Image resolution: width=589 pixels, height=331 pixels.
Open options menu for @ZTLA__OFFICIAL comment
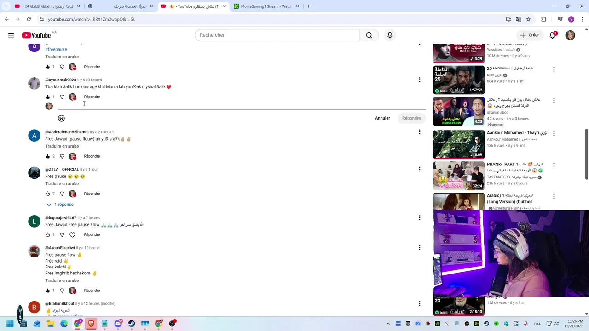coord(419,169)
